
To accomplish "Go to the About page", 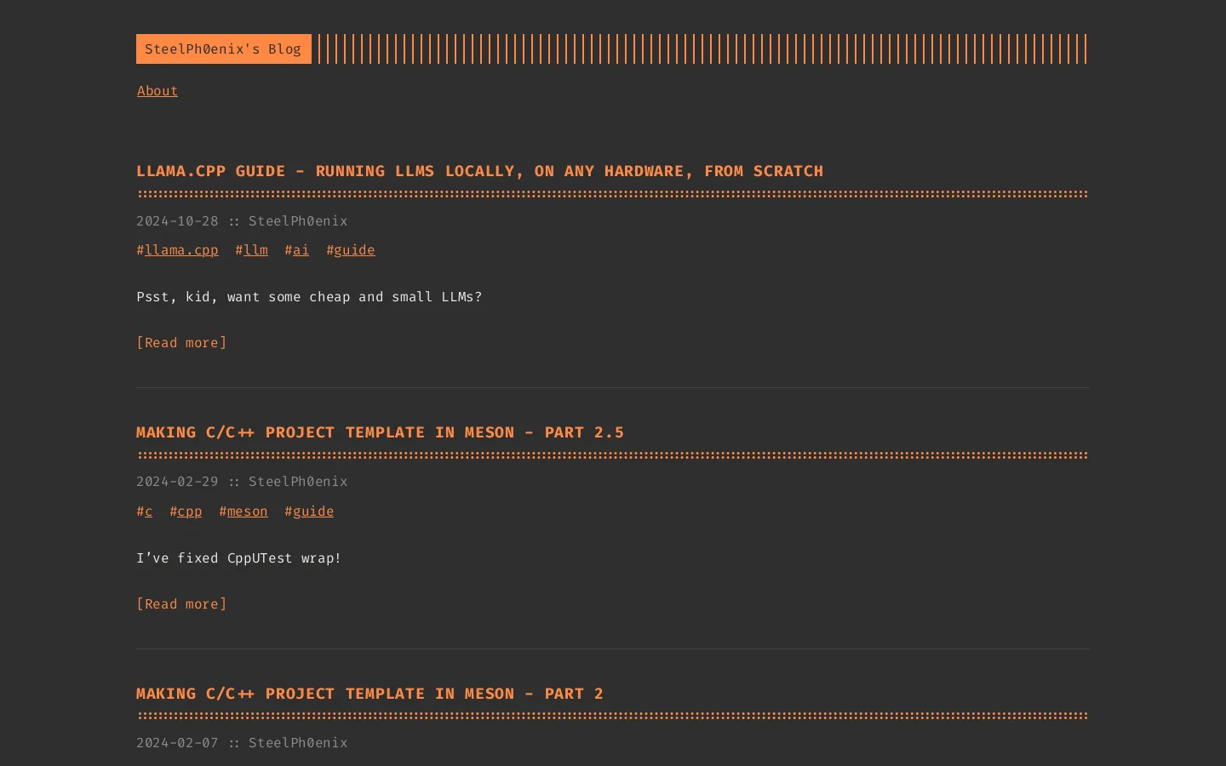I will [x=158, y=91].
